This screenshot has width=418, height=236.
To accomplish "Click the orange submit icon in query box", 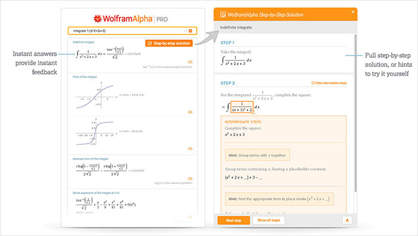I will [x=190, y=31].
